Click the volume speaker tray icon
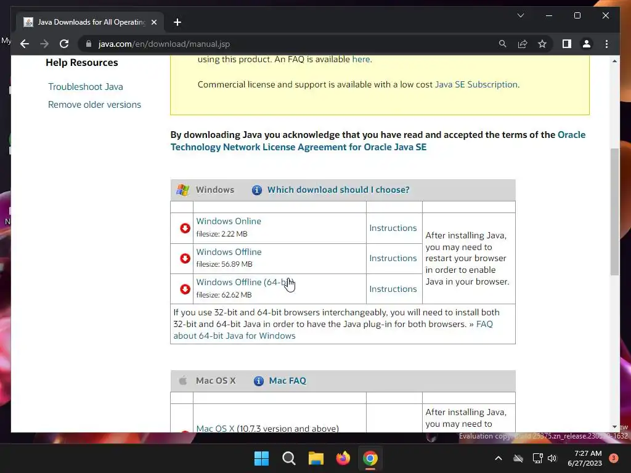This screenshot has height=473, width=631. pos(552,458)
